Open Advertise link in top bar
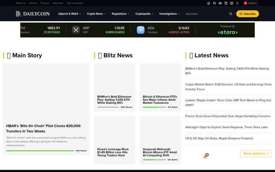 tap(58, 3)
